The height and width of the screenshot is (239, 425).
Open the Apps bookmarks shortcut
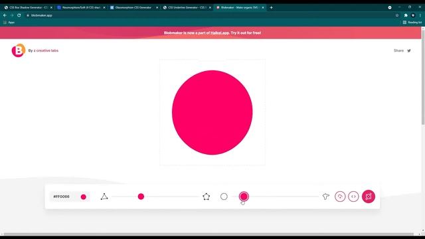(9, 23)
